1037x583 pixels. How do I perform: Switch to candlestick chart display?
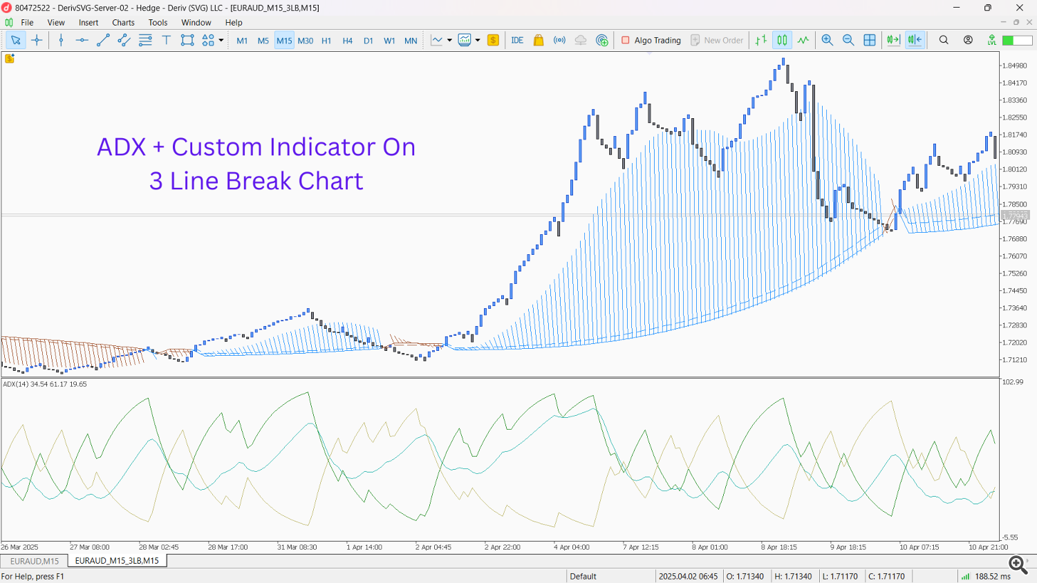click(x=782, y=40)
